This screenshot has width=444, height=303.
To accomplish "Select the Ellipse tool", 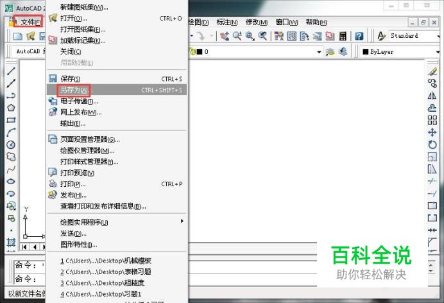I will [11, 182].
